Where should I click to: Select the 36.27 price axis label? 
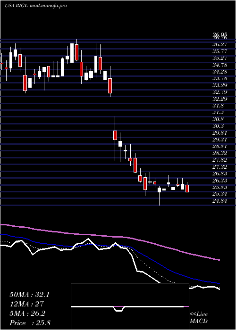[x=219, y=45]
